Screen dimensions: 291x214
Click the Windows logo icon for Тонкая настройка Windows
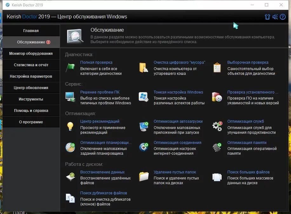144,97
